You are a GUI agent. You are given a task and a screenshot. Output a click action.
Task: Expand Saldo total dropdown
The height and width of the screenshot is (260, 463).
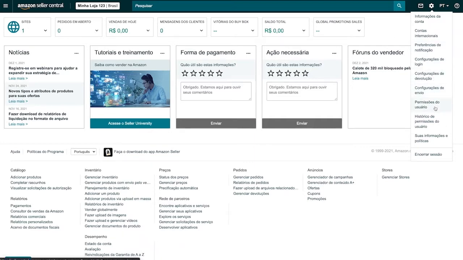point(304,31)
